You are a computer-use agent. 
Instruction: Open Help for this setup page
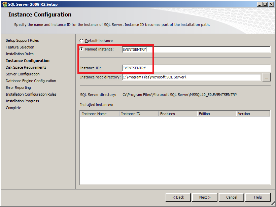(258, 197)
